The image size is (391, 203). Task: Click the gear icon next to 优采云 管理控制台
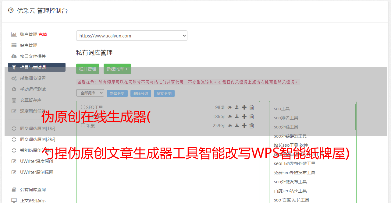click(x=11, y=10)
